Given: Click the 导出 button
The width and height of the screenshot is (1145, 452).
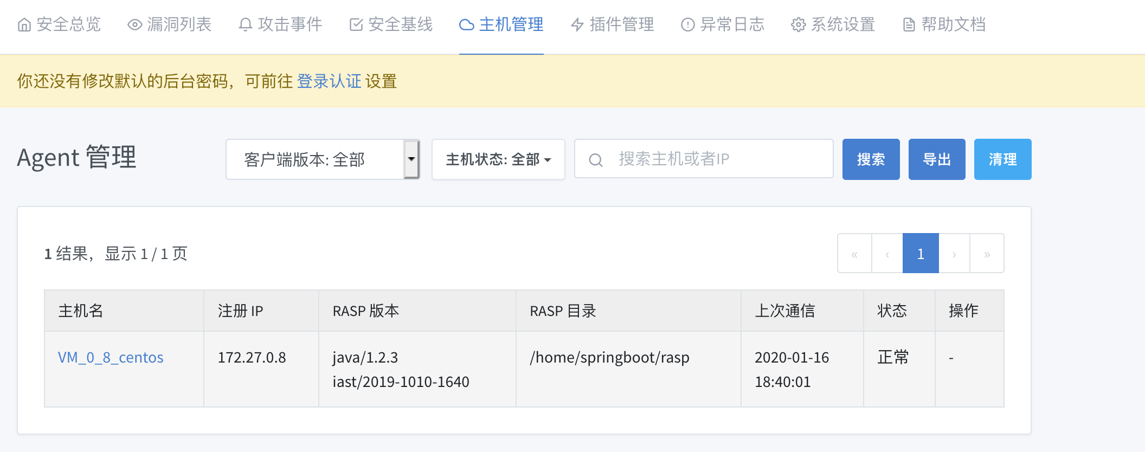Looking at the screenshot, I should pyautogui.click(x=937, y=159).
